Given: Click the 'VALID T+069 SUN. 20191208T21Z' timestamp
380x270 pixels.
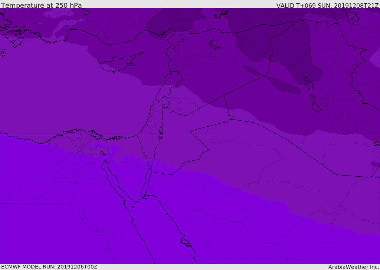Looking at the screenshot, I should pyautogui.click(x=327, y=6).
